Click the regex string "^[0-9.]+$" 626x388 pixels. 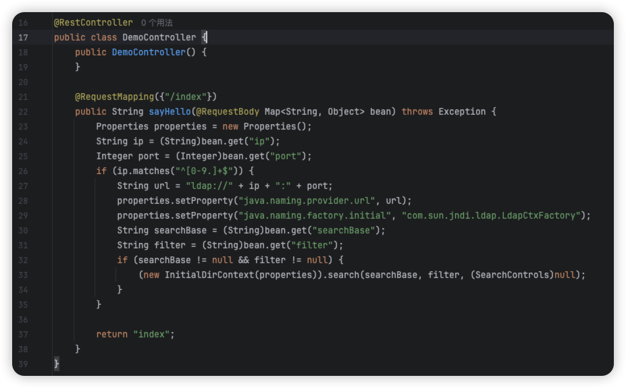pyautogui.click(x=204, y=171)
